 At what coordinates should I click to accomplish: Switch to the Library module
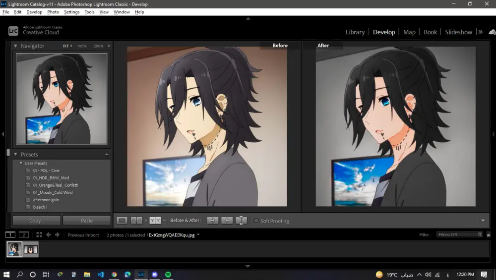[355, 32]
